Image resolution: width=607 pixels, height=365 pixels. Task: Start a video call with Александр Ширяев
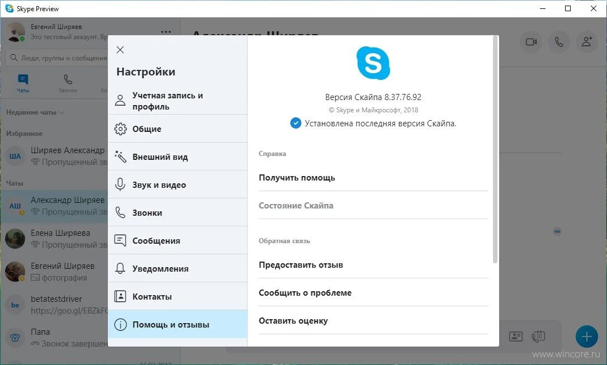pyautogui.click(x=530, y=42)
